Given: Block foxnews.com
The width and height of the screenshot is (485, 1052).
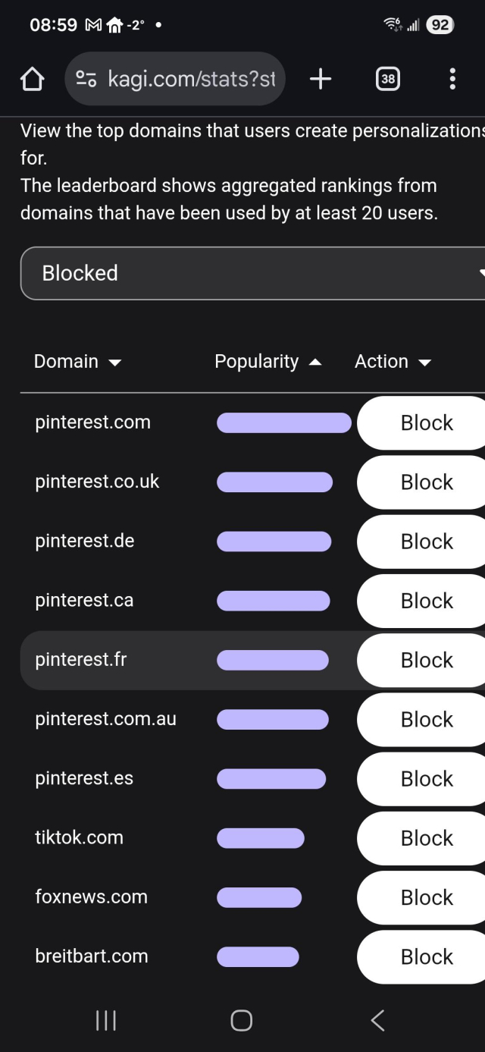Looking at the screenshot, I should click(x=427, y=897).
